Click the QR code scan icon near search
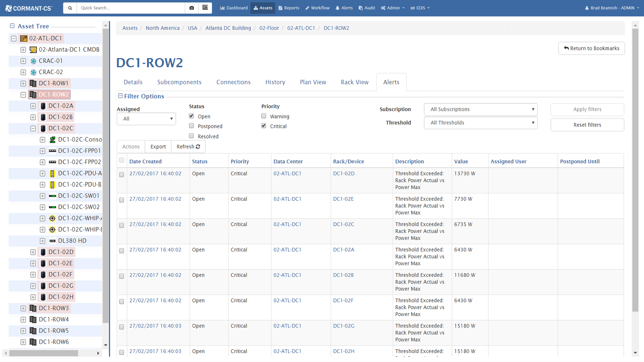 [205, 8]
